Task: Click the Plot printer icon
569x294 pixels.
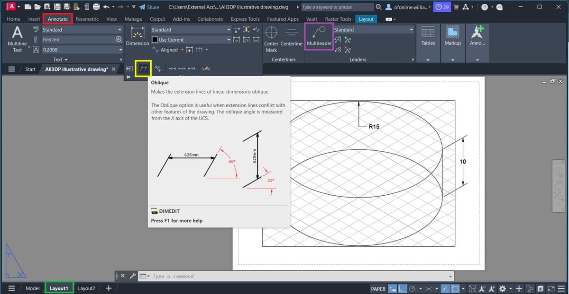Action: (96, 7)
